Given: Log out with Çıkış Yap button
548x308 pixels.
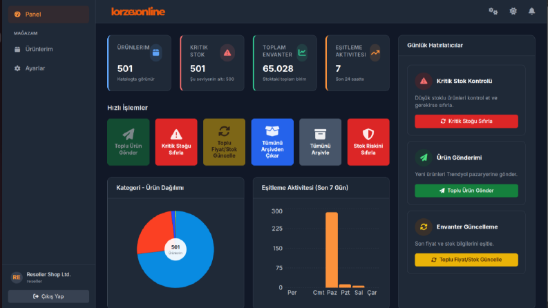Looking at the screenshot, I should point(48,296).
